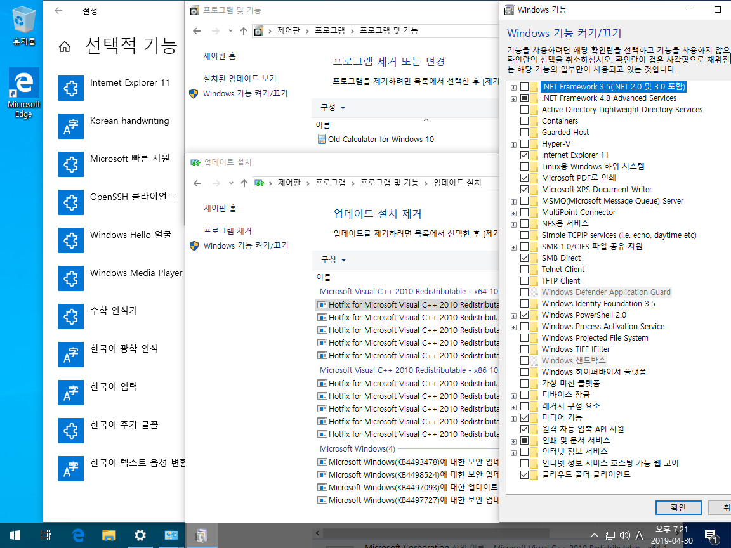Open 제어판 홈 link in 프로그램 및 기능

click(x=220, y=56)
